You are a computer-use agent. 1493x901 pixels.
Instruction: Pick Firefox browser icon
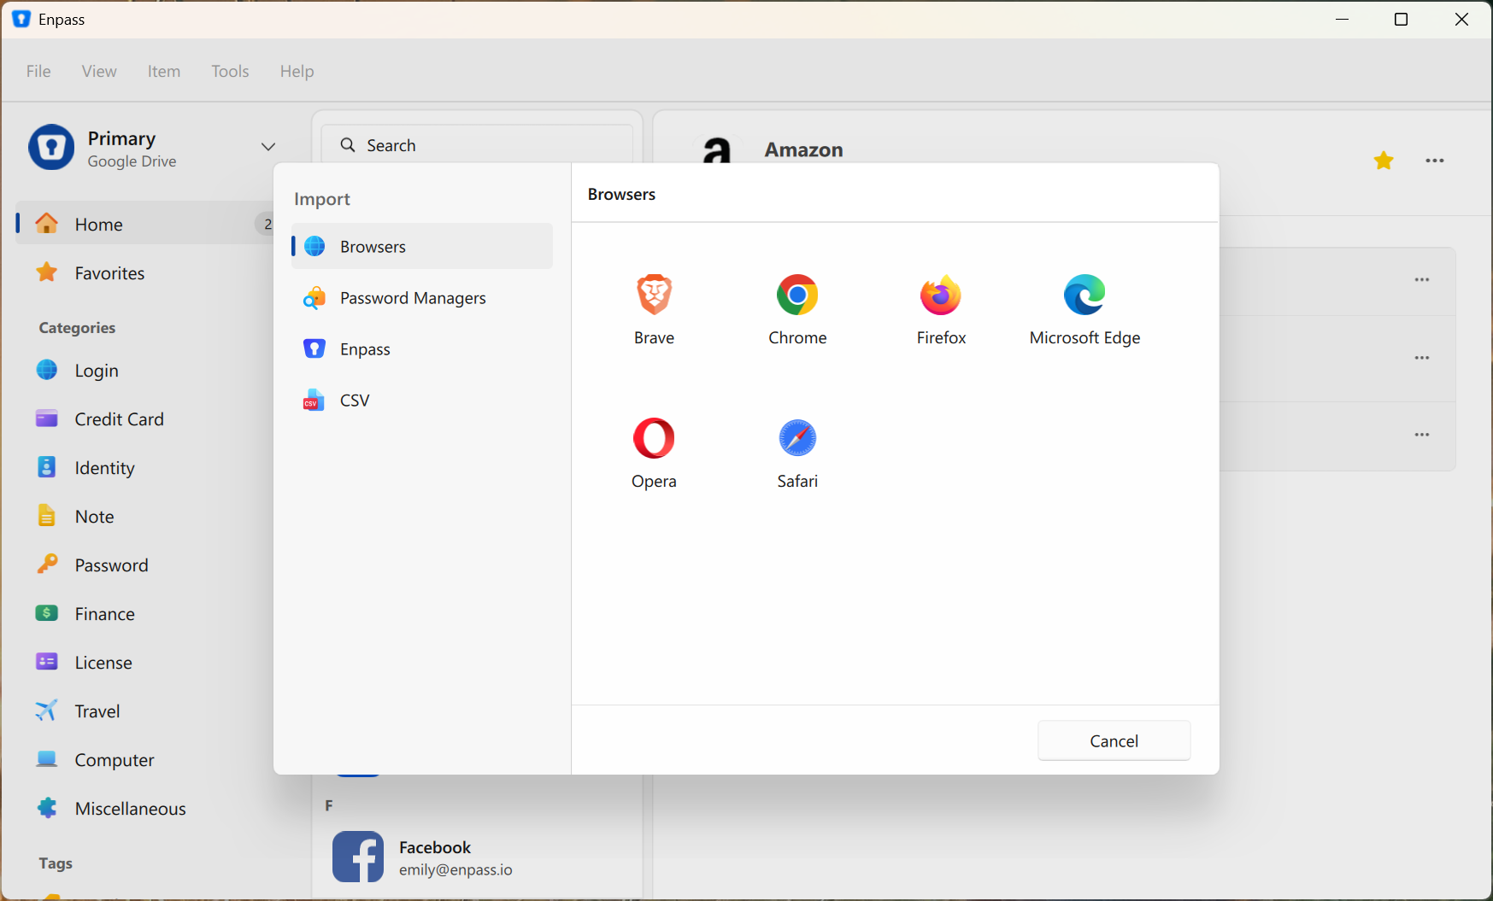(941, 295)
